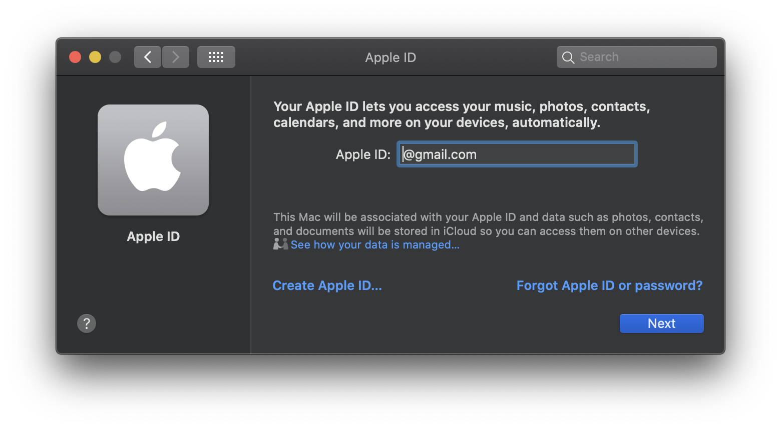Go back with the left chevron button
Screen dimensions: 781x428
(148, 57)
